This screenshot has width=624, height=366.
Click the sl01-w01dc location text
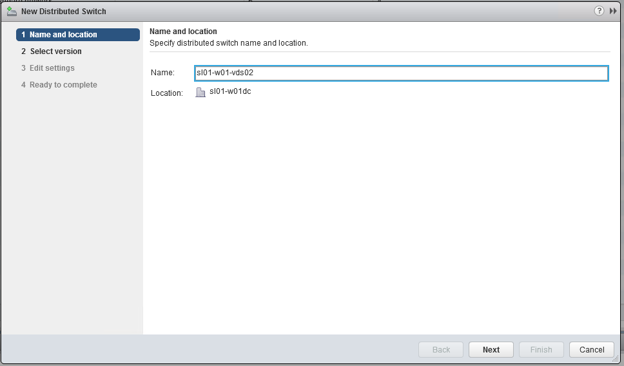point(230,91)
